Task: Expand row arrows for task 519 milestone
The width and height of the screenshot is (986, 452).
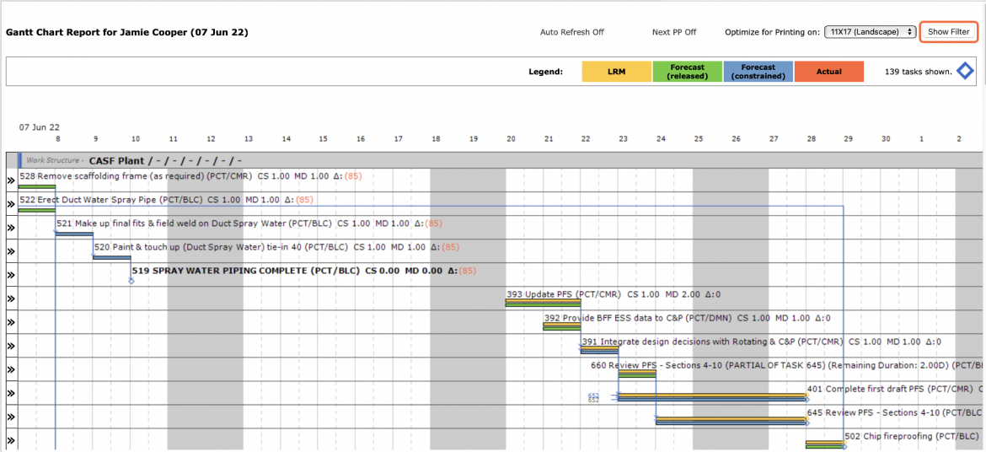Action: (x=11, y=275)
